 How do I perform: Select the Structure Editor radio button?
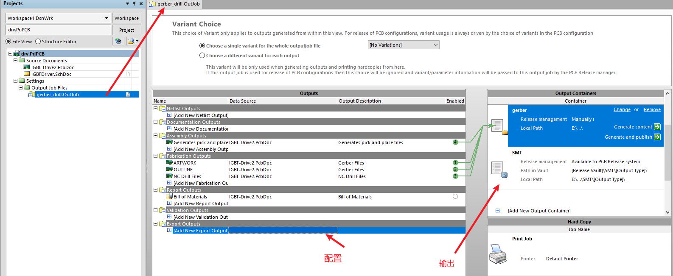[x=38, y=42]
